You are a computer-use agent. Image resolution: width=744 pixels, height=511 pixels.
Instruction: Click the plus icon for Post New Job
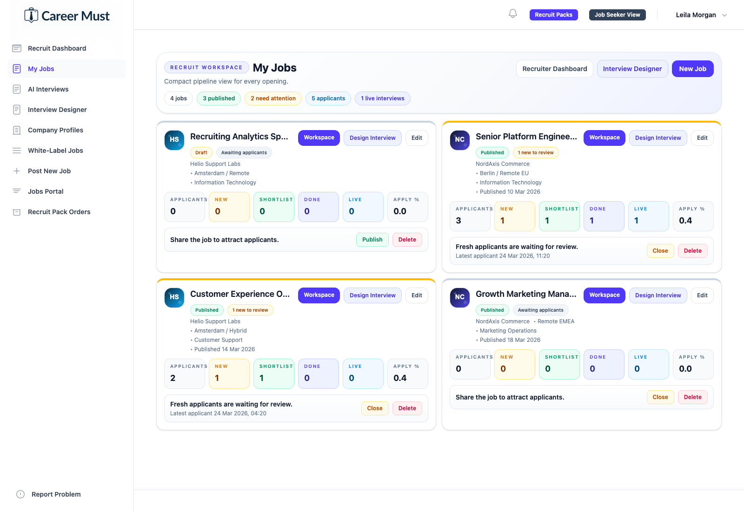[x=17, y=171]
